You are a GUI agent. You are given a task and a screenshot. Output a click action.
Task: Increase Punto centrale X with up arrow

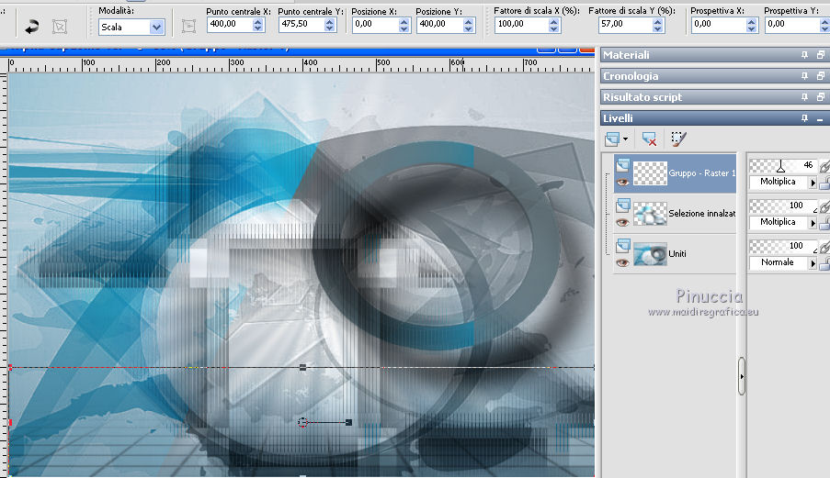257,22
